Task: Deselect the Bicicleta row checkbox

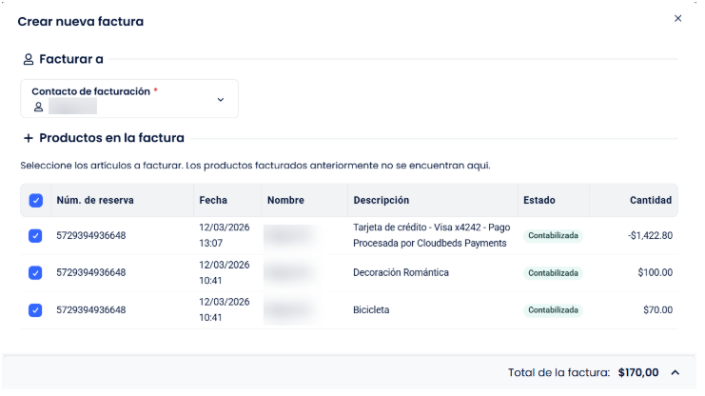Action: pos(35,309)
